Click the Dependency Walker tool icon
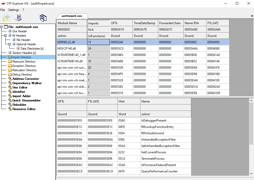 [10, 83]
